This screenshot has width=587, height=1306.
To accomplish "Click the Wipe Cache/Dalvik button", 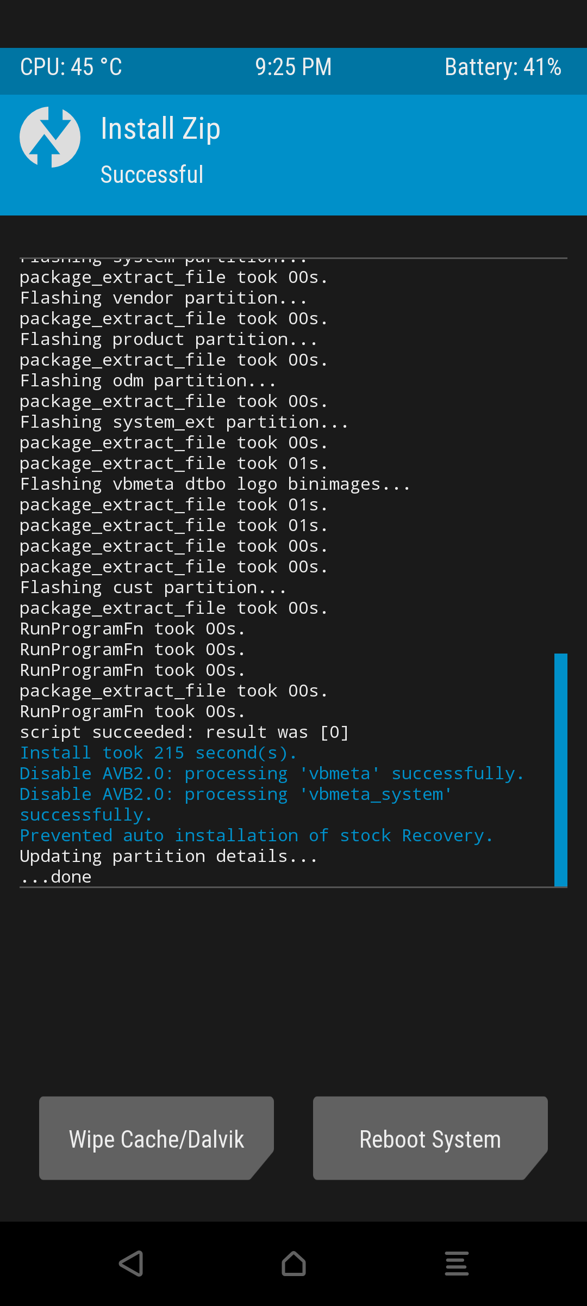I will point(157,1138).
